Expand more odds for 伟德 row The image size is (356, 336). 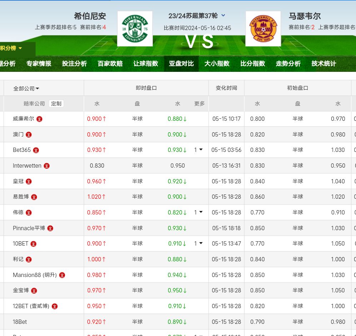(199, 212)
